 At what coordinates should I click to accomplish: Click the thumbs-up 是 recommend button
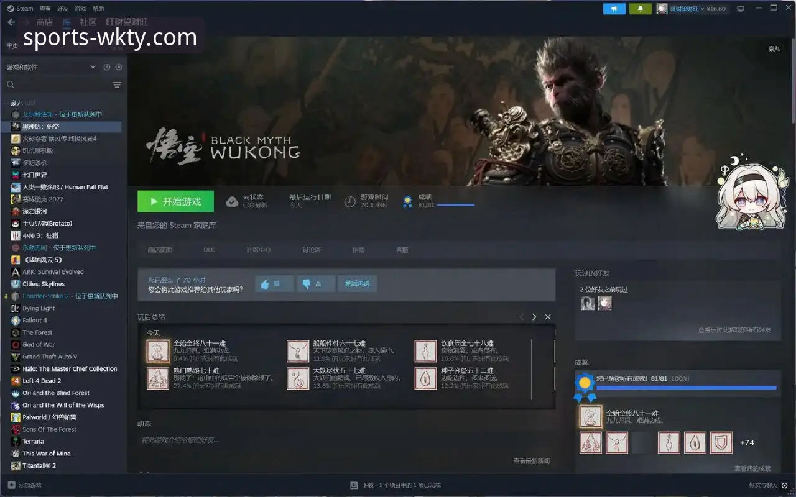(x=274, y=284)
